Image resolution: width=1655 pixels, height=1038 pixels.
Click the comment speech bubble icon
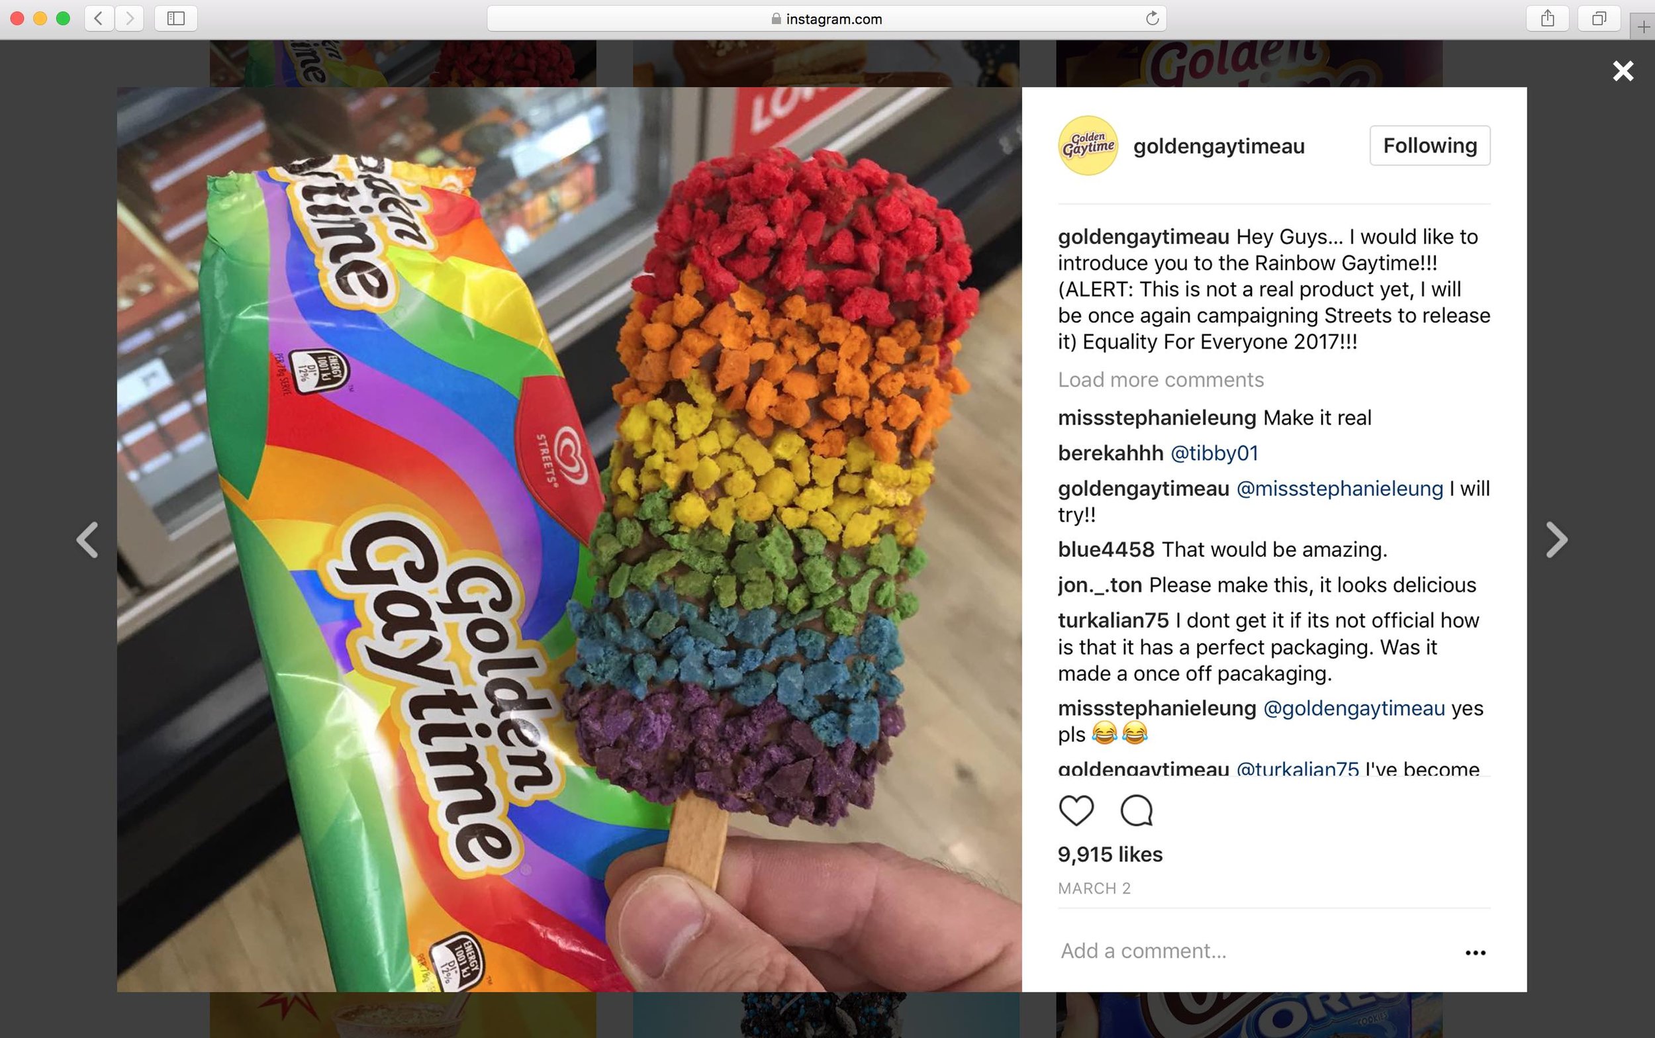tap(1137, 810)
